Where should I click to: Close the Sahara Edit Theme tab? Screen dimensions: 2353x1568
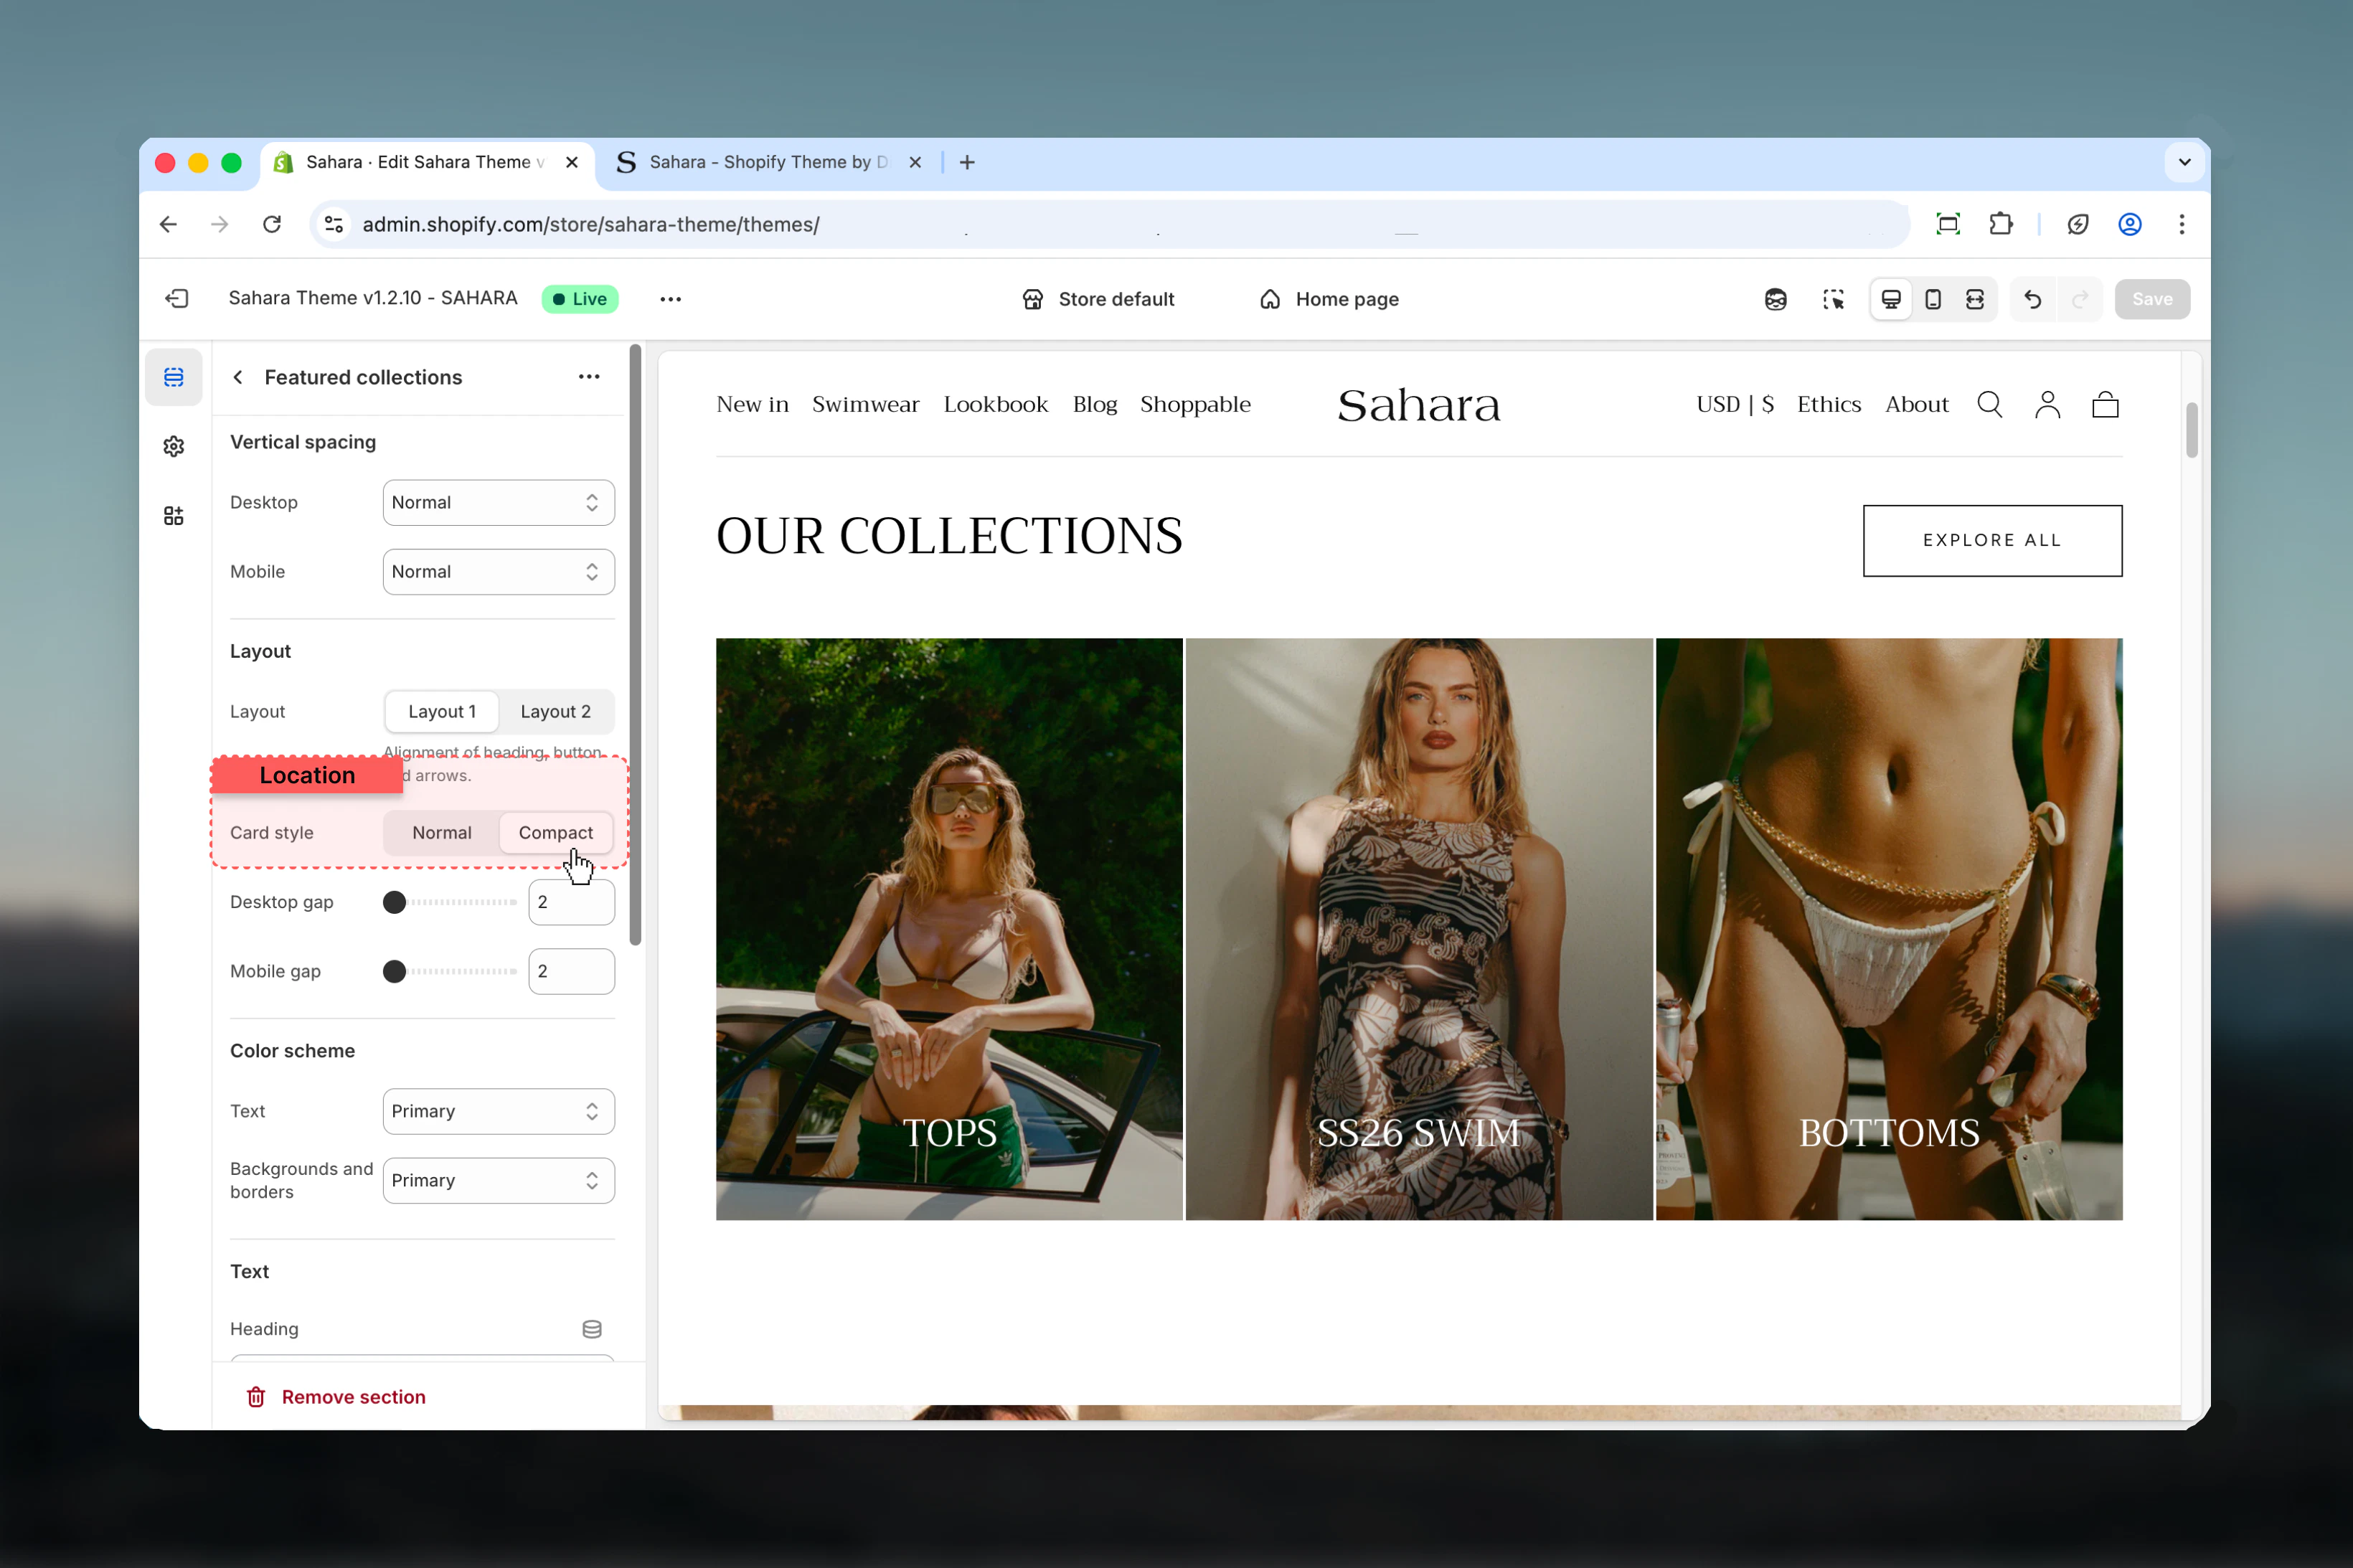pyautogui.click(x=572, y=162)
